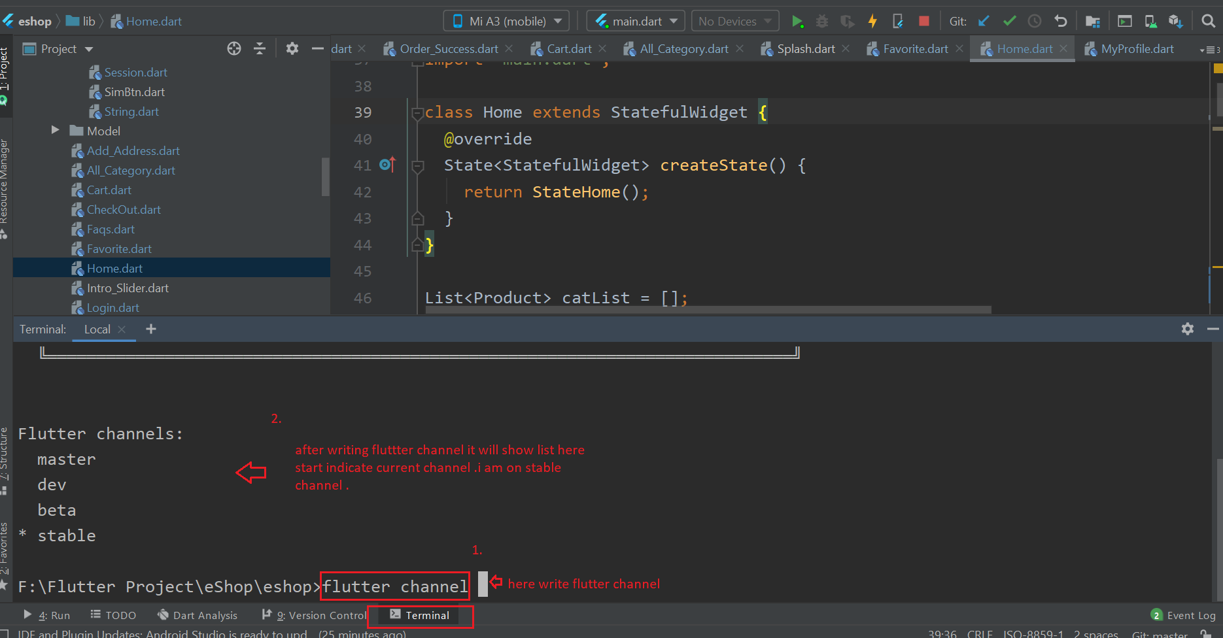Open Search Everywhere magnifier icon
The image size is (1223, 638).
(x=1208, y=22)
